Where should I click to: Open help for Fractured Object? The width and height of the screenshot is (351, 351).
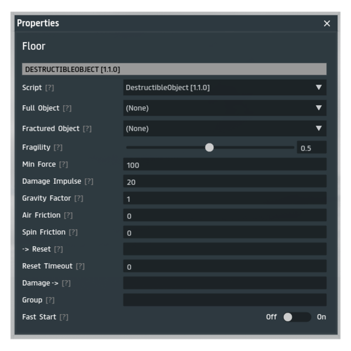[x=87, y=129]
